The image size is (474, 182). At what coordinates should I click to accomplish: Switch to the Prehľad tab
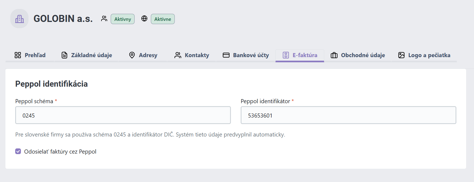coord(30,55)
